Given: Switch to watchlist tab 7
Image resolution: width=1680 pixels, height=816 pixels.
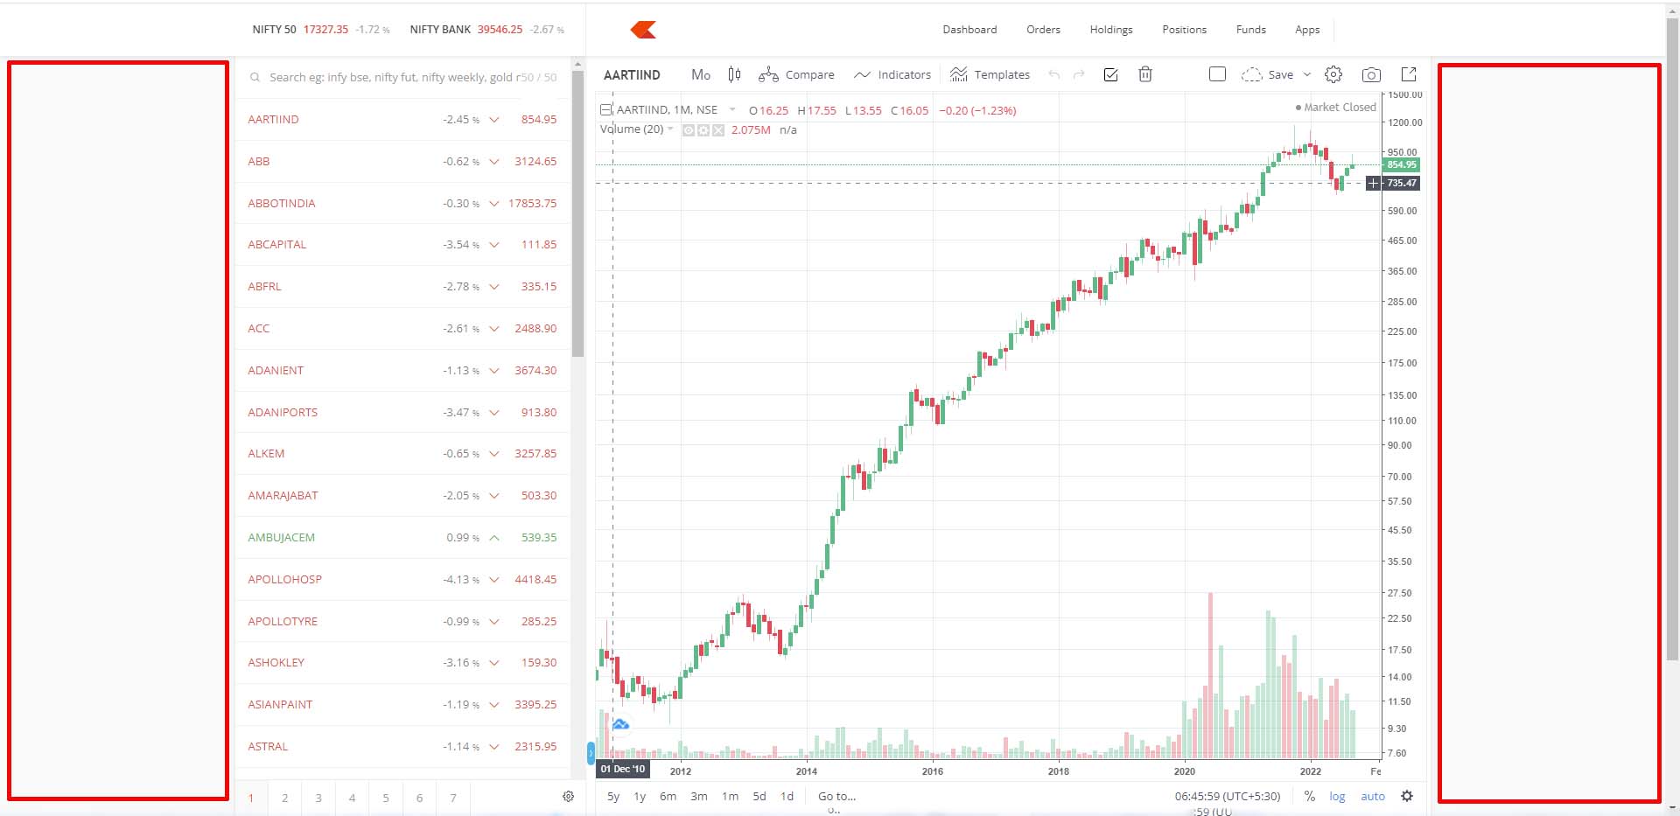Looking at the screenshot, I should [x=453, y=798].
